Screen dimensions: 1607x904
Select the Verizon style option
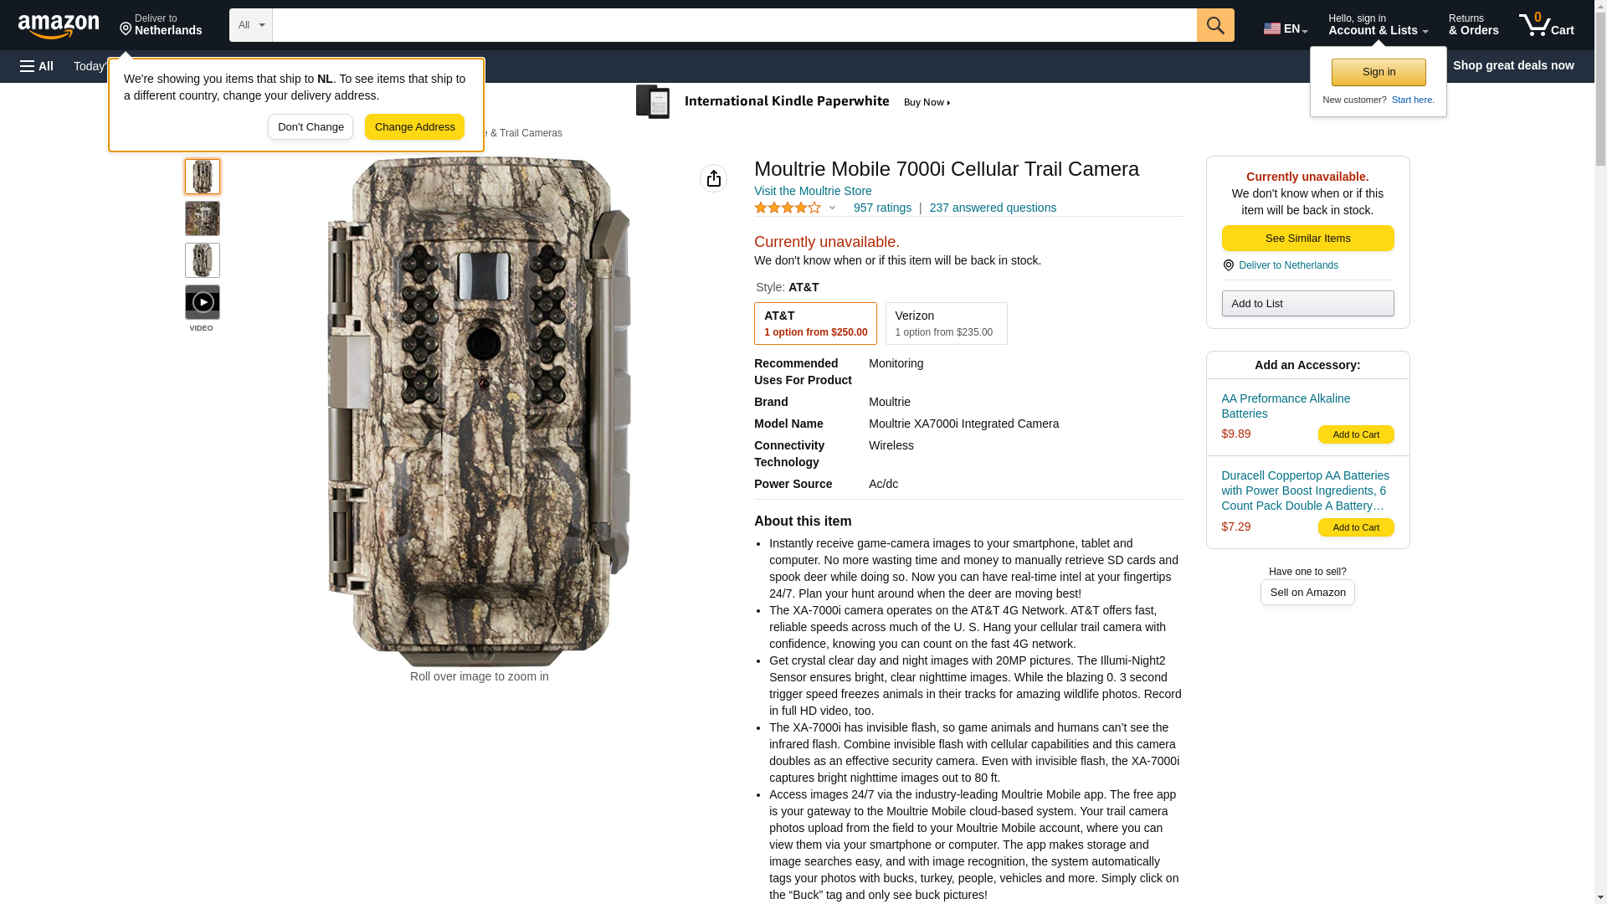[946, 323]
